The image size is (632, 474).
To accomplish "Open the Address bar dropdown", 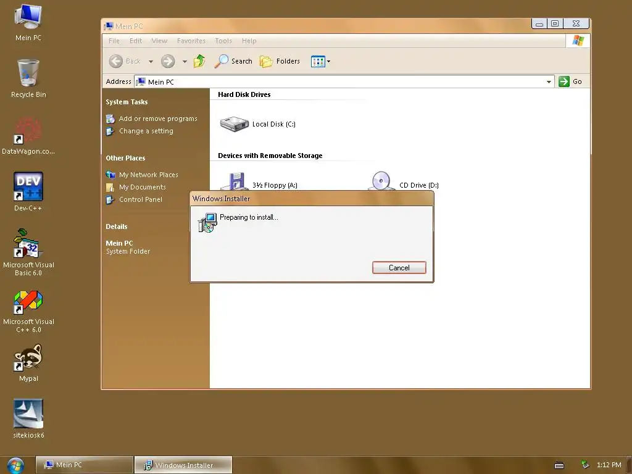I will pyautogui.click(x=549, y=82).
